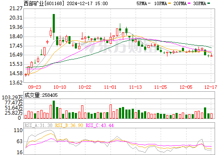Select the 10PMA legend label
The image size is (221, 155).
click(x=161, y=3)
